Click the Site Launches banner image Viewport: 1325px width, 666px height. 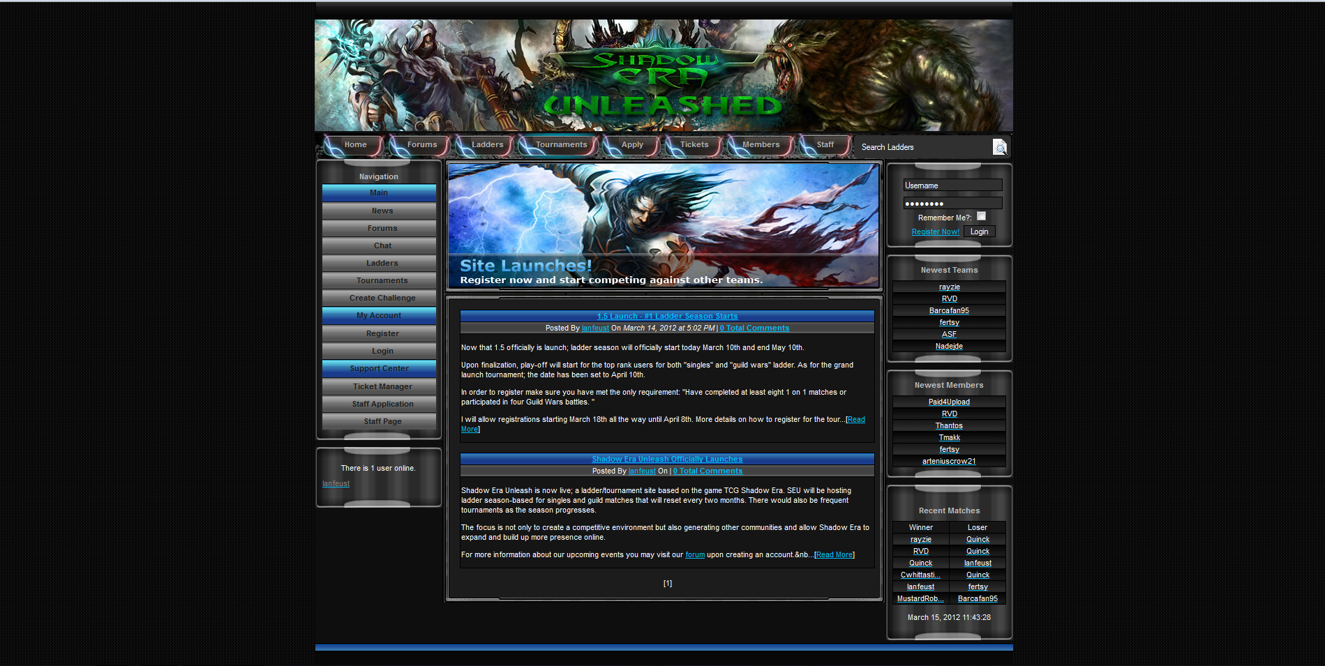pos(664,226)
